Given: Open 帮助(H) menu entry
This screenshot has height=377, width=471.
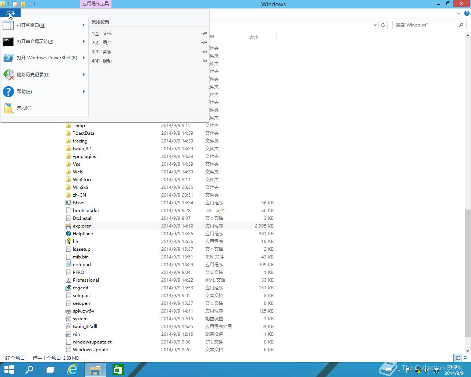Looking at the screenshot, I should [x=44, y=92].
